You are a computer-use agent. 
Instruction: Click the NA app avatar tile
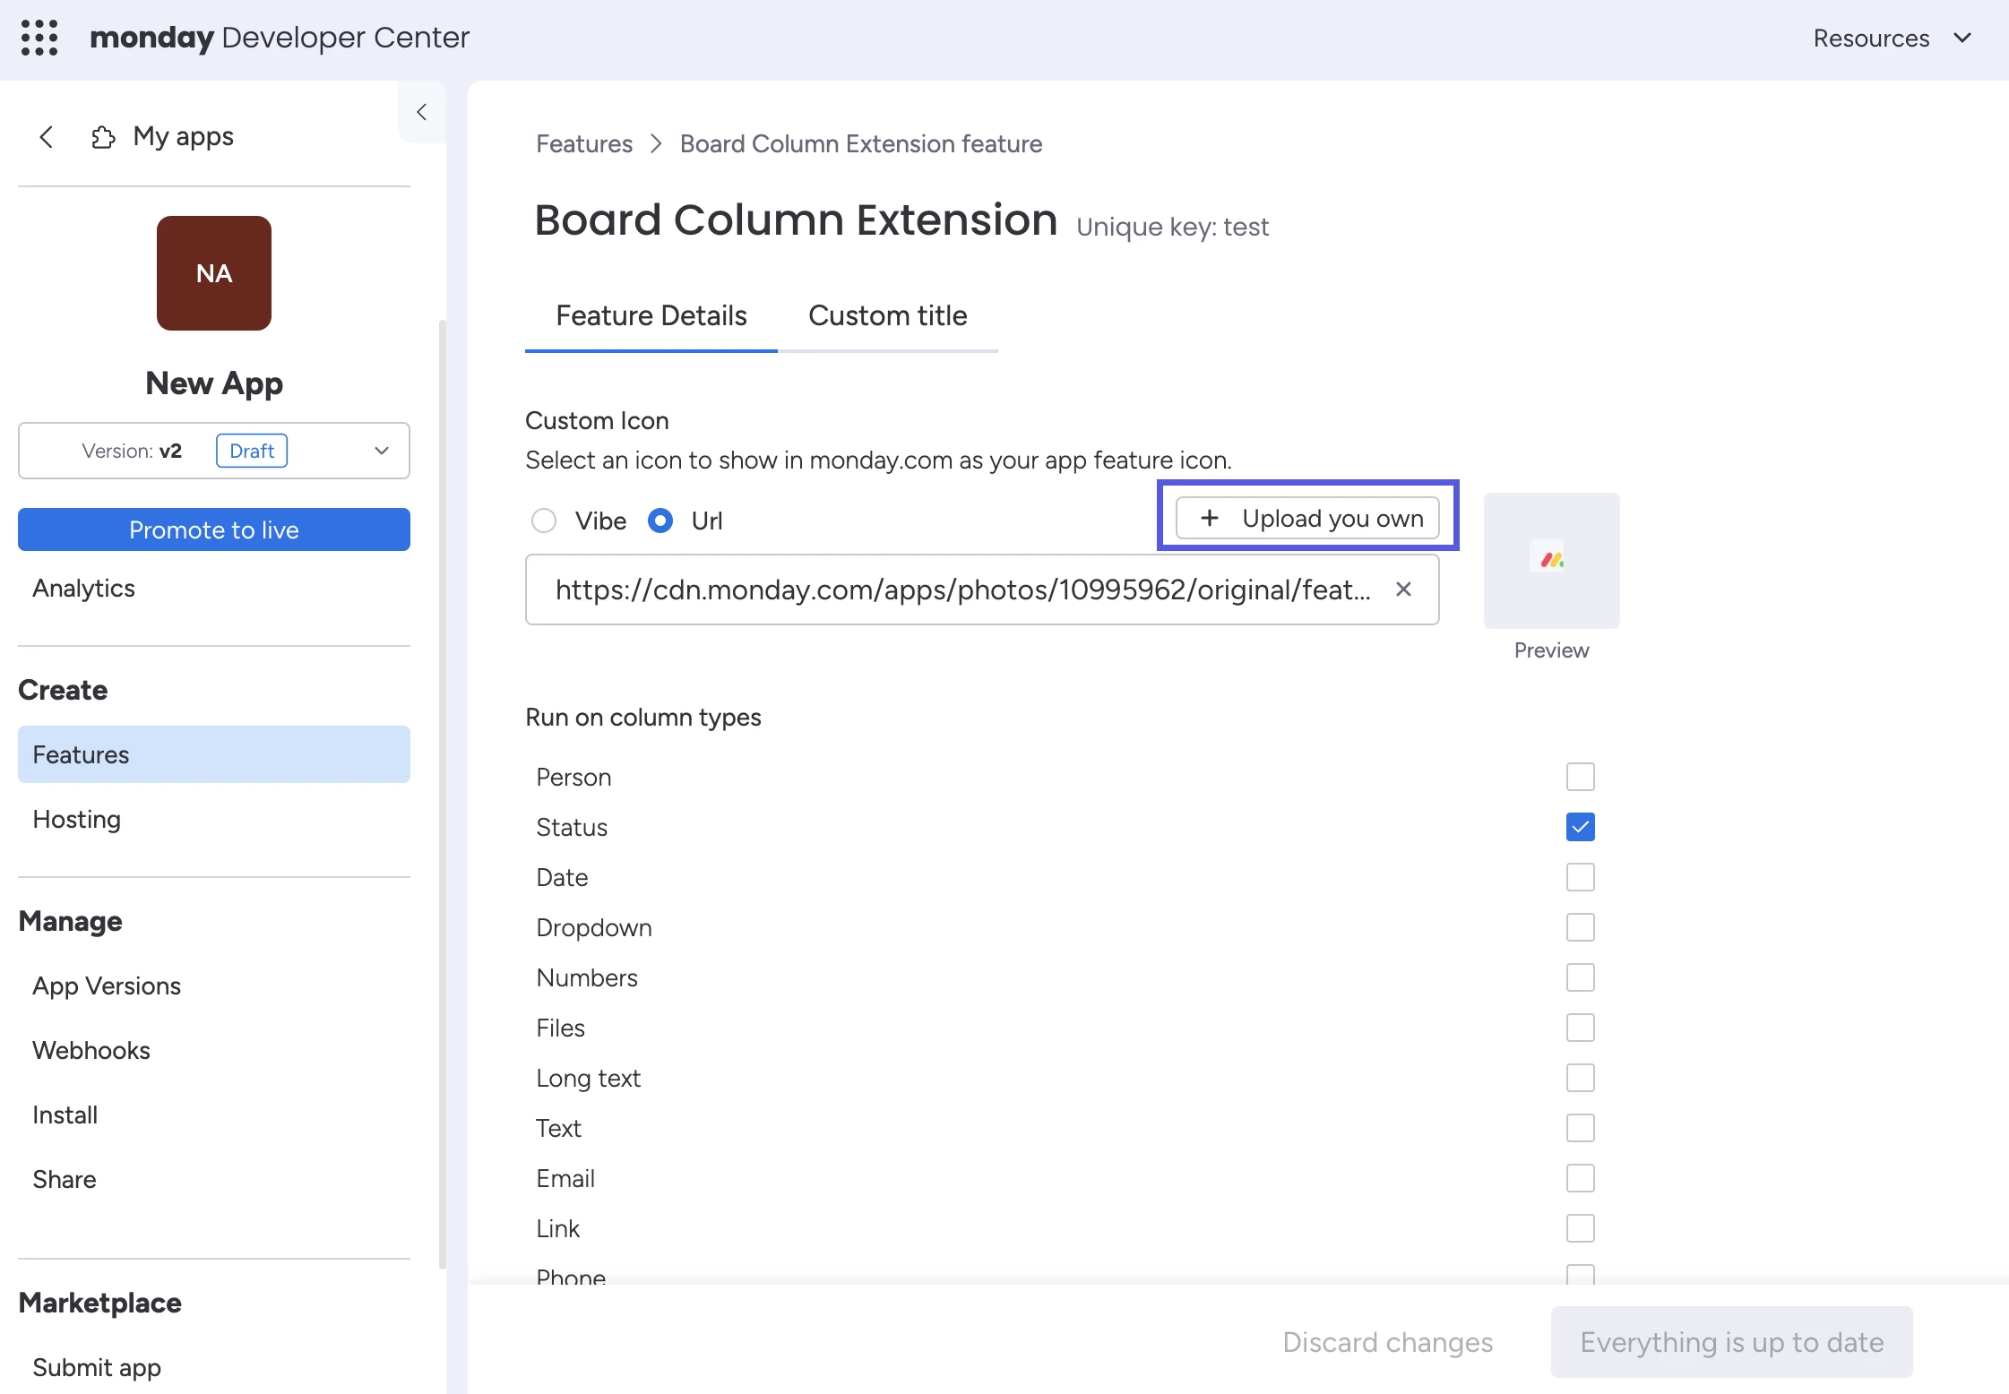214,273
